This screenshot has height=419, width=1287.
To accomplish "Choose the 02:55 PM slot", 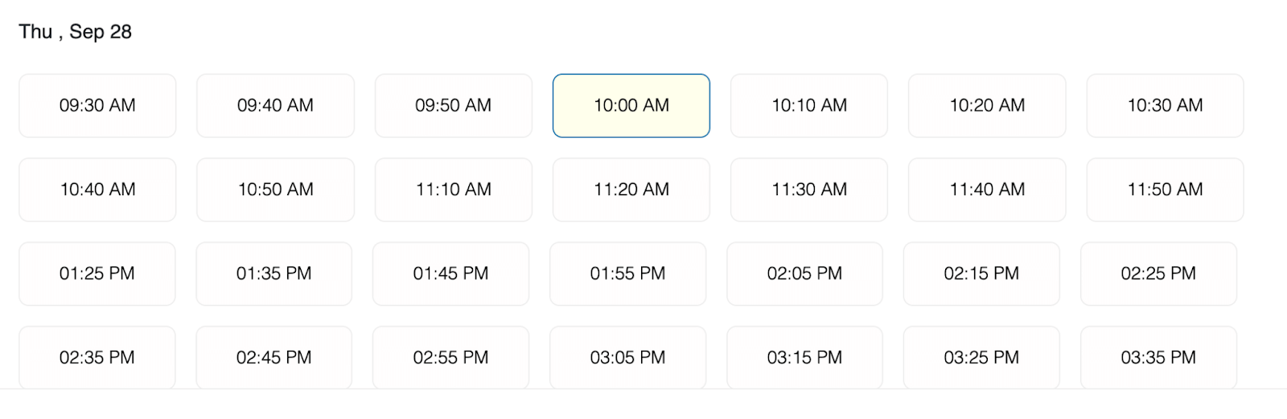I will (450, 357).
